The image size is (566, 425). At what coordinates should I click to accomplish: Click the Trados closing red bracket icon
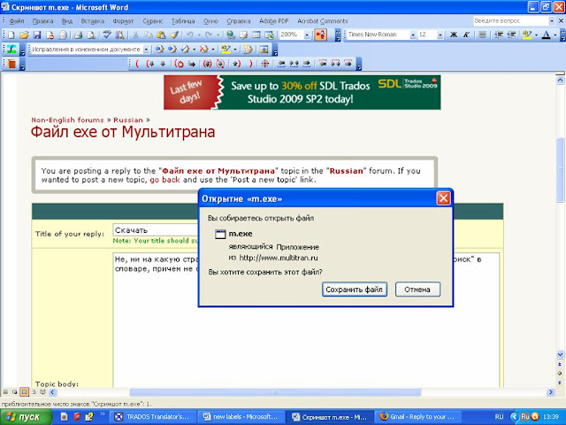point(250,64)
